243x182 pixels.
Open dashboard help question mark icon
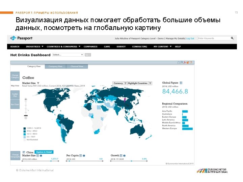point(191,62)
